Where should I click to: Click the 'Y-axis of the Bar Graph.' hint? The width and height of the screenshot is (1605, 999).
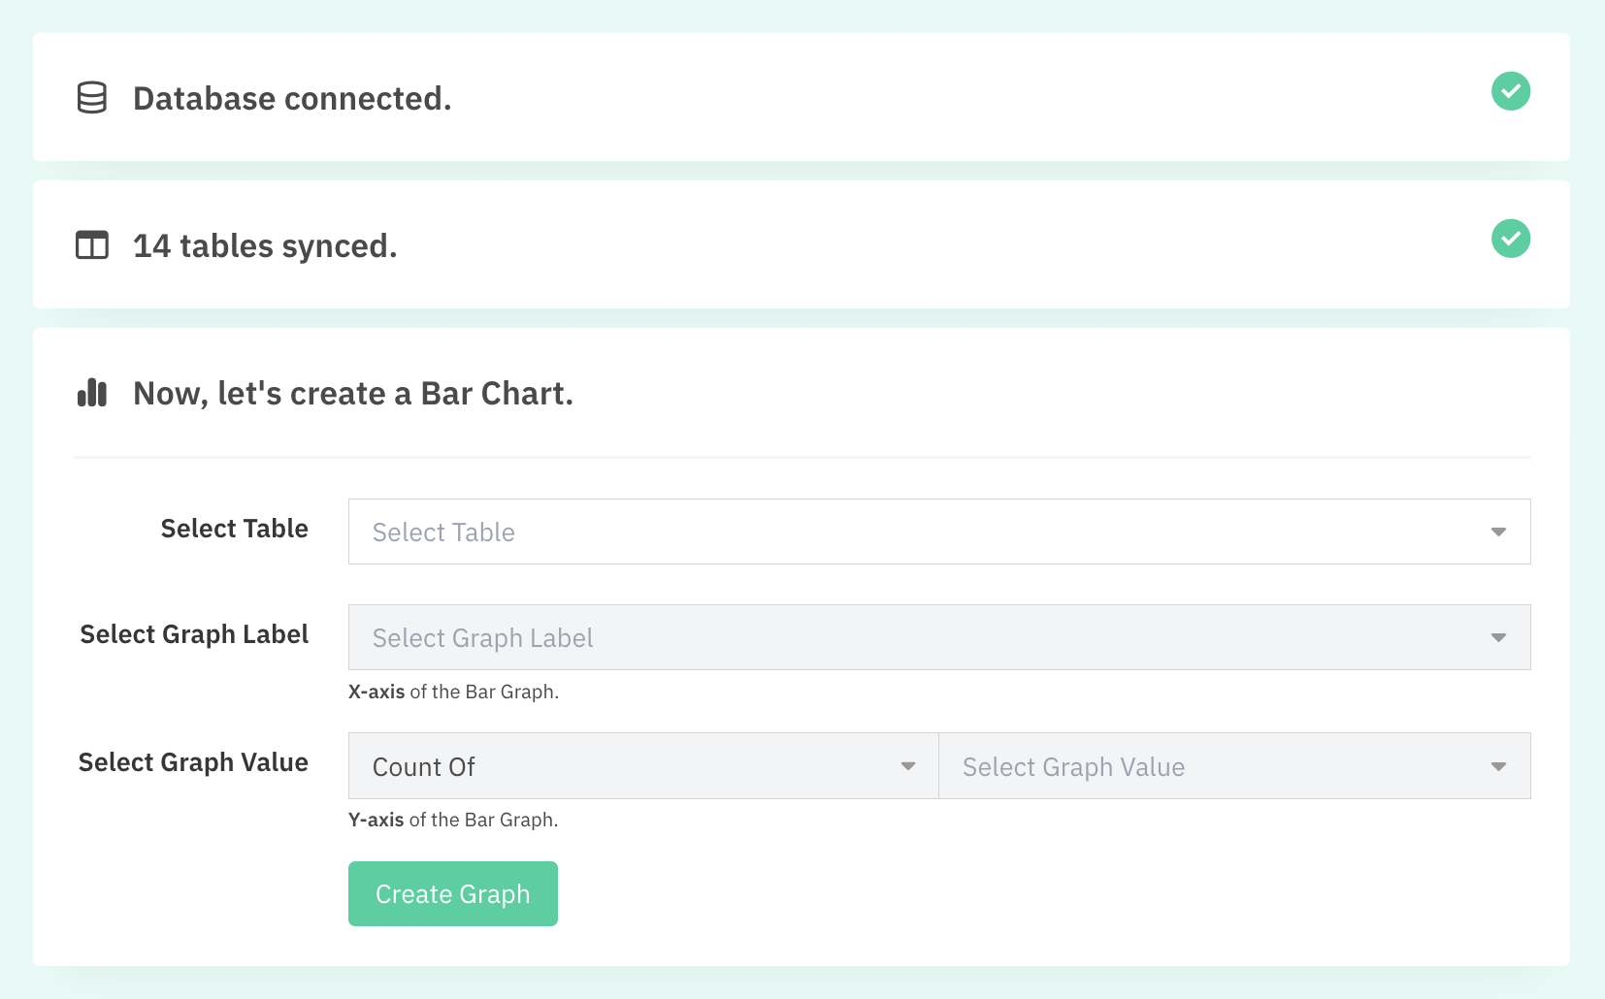click(x=453, y=820)
